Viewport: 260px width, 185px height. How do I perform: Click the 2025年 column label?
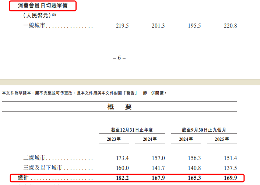[x=222, y=139]
